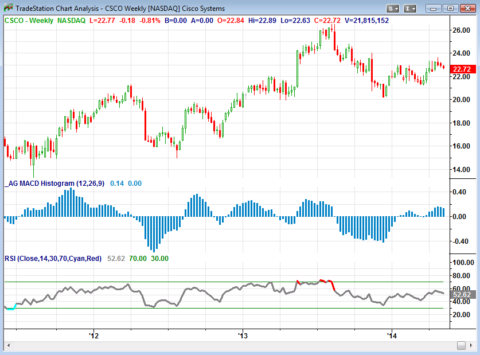Screen dimensions: 480x355
Task: Click the A=0.00 ask value
Action: (202, 21)
